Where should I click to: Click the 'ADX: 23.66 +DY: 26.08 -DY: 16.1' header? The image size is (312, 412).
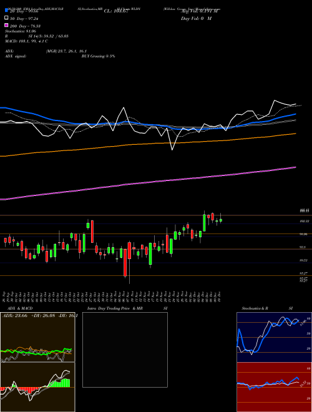point(40,316)
